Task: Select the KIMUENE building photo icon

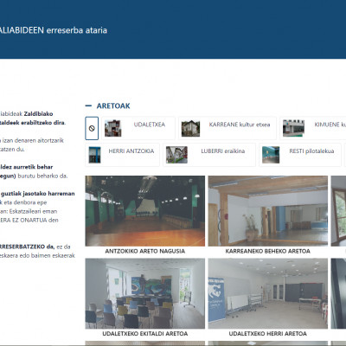Action: click(293, 128)
